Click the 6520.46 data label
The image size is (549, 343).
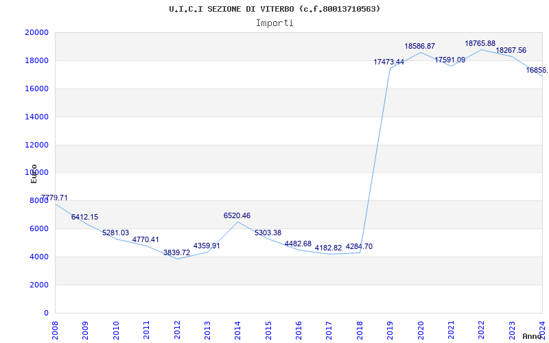coord(237,215)
